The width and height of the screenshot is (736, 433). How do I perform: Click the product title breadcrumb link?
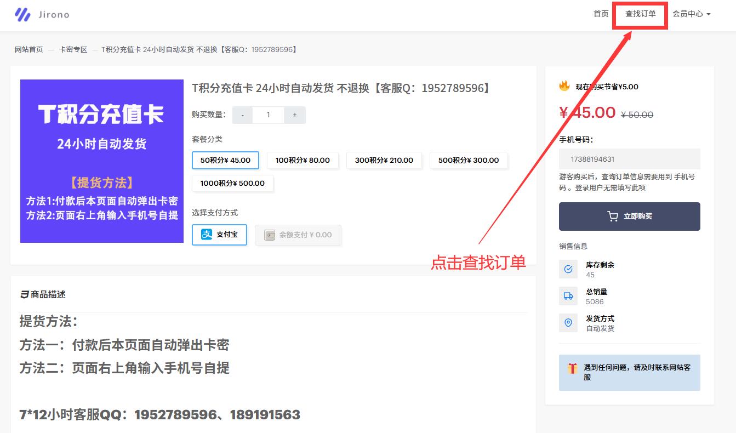[x=200, y=49]
